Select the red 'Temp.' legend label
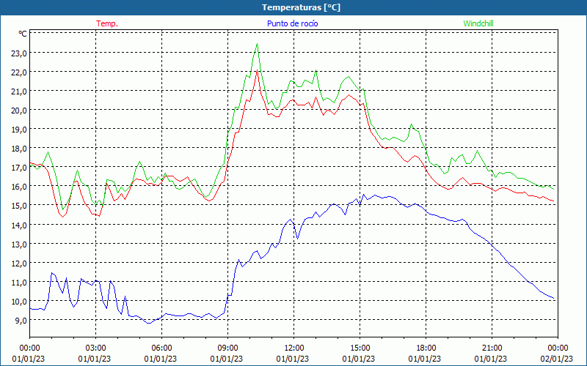Viewport: 587px width, 366px height. 107,23
